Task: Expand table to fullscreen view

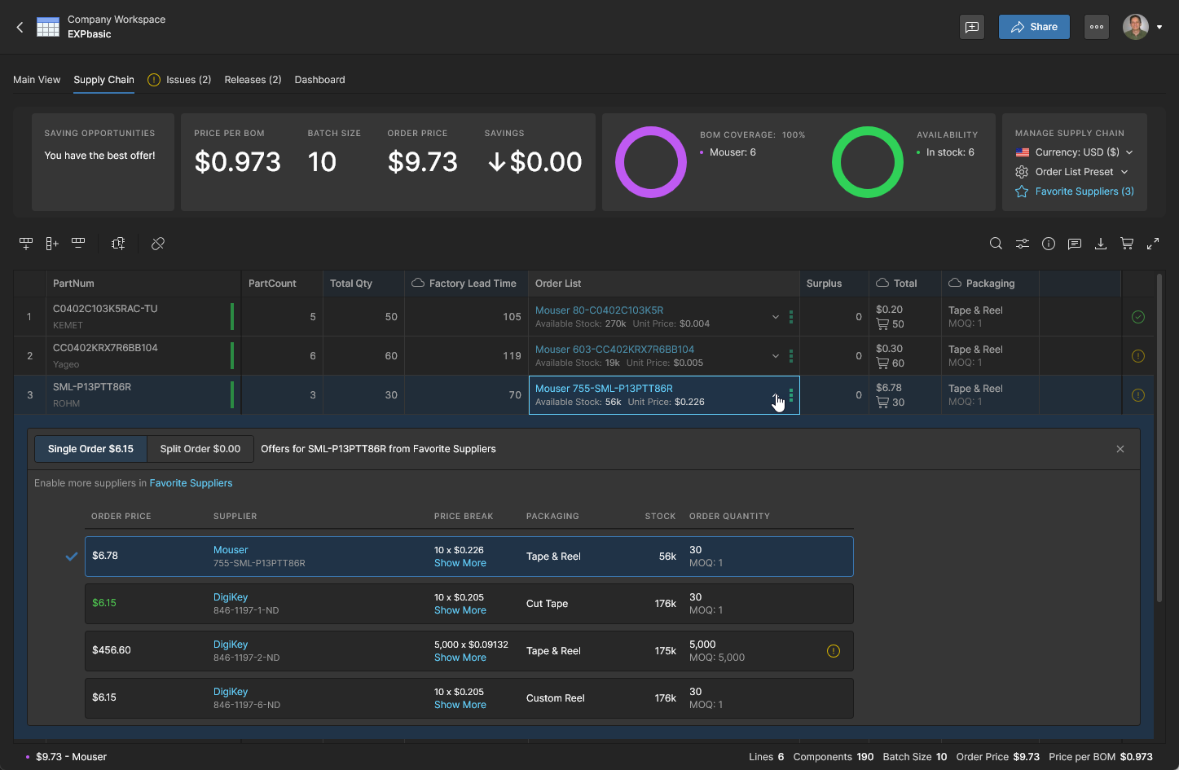Action: pos(1153,244)
